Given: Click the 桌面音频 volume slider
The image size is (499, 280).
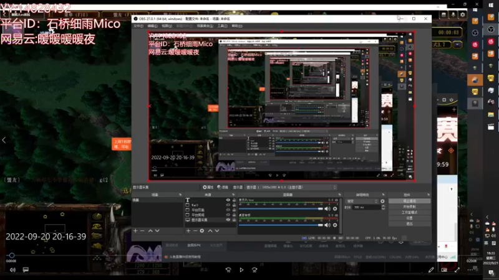Looking at the screenshot, I should point(281,225).
